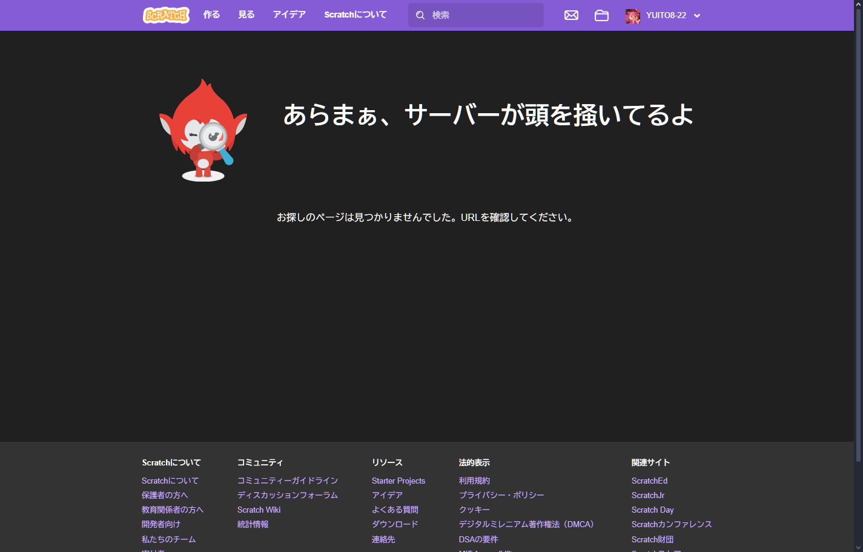Image resolution: width=863 pixels, height=552 pixels.
Task: Expand the YUITO8-22 account dropdown arrow
Action: (697, 16)
